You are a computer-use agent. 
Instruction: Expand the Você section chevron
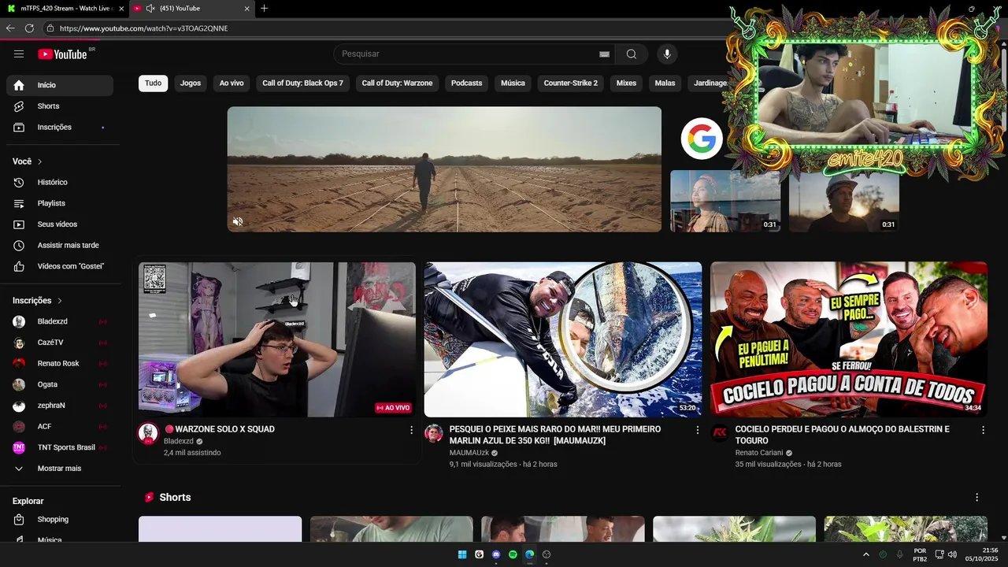(x=40, y=161)
